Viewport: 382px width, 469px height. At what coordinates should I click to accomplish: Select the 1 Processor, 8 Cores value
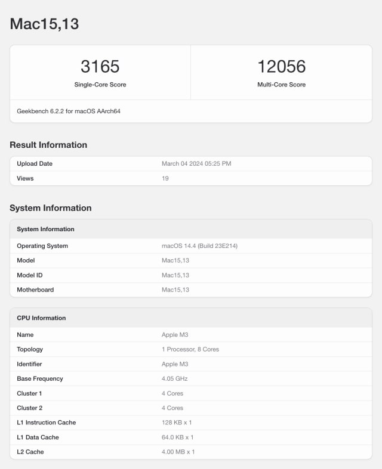pyautogui.click(x=190, y=349)
